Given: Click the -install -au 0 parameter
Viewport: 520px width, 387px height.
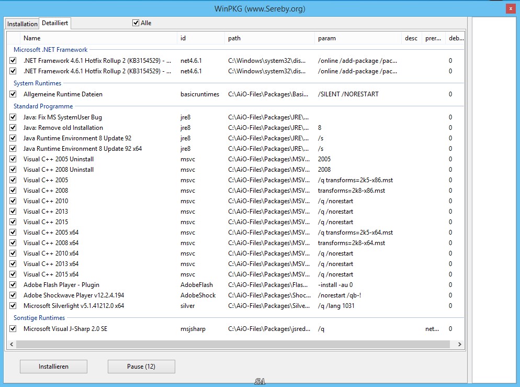Looking at the screenshot, I should [x=335, y=285].
